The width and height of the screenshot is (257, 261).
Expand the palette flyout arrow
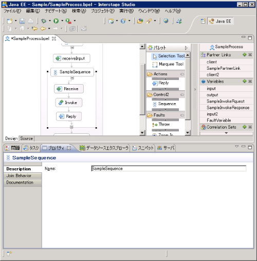[x=186, y=48]
